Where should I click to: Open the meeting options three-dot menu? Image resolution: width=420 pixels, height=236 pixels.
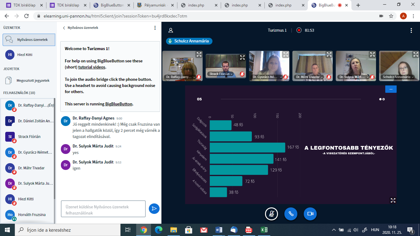pos(411,30)
